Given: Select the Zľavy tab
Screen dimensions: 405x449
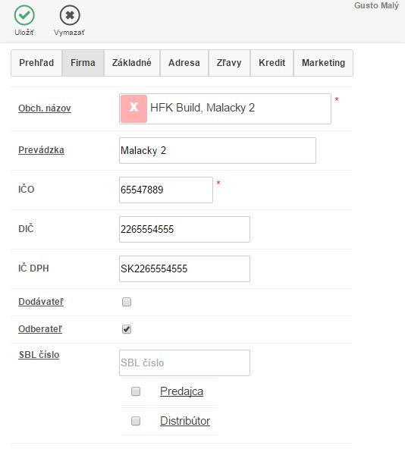Looking at the screenshot, I should coord(229,63).
